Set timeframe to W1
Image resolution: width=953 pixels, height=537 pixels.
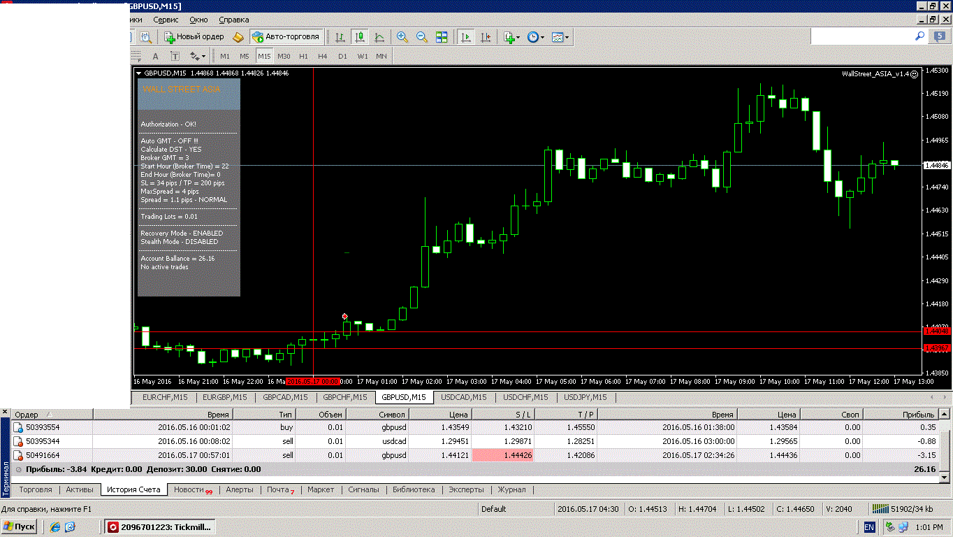coord(363,56)
